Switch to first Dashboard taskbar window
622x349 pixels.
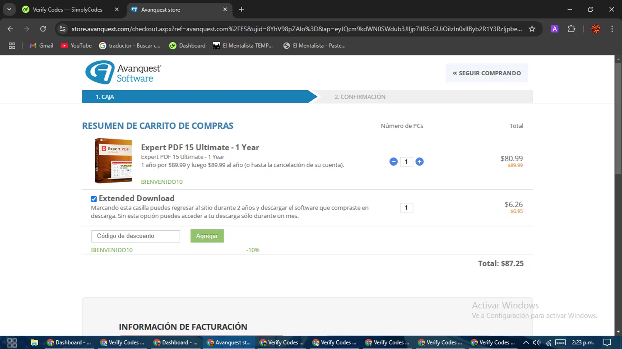[x=69, y=342]
